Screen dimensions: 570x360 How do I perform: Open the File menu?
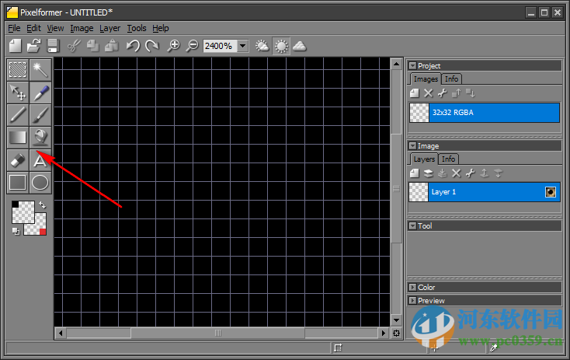point(14,28)
